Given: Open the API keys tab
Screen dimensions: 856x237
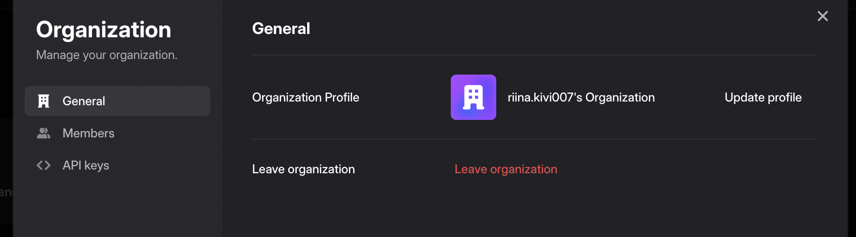Looking at the screenshot, I should click(86, 165).
